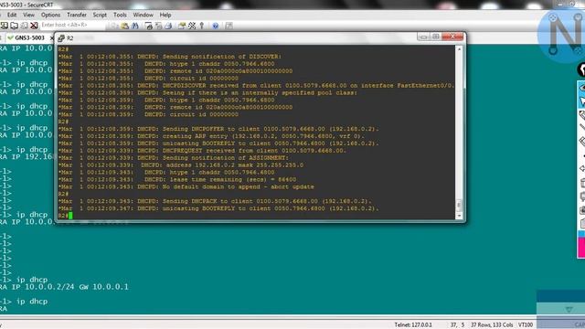This screenshot has width=585, height=329.
Task: Click the Sending DHCPOFFER log line
Action: [218, 129]
